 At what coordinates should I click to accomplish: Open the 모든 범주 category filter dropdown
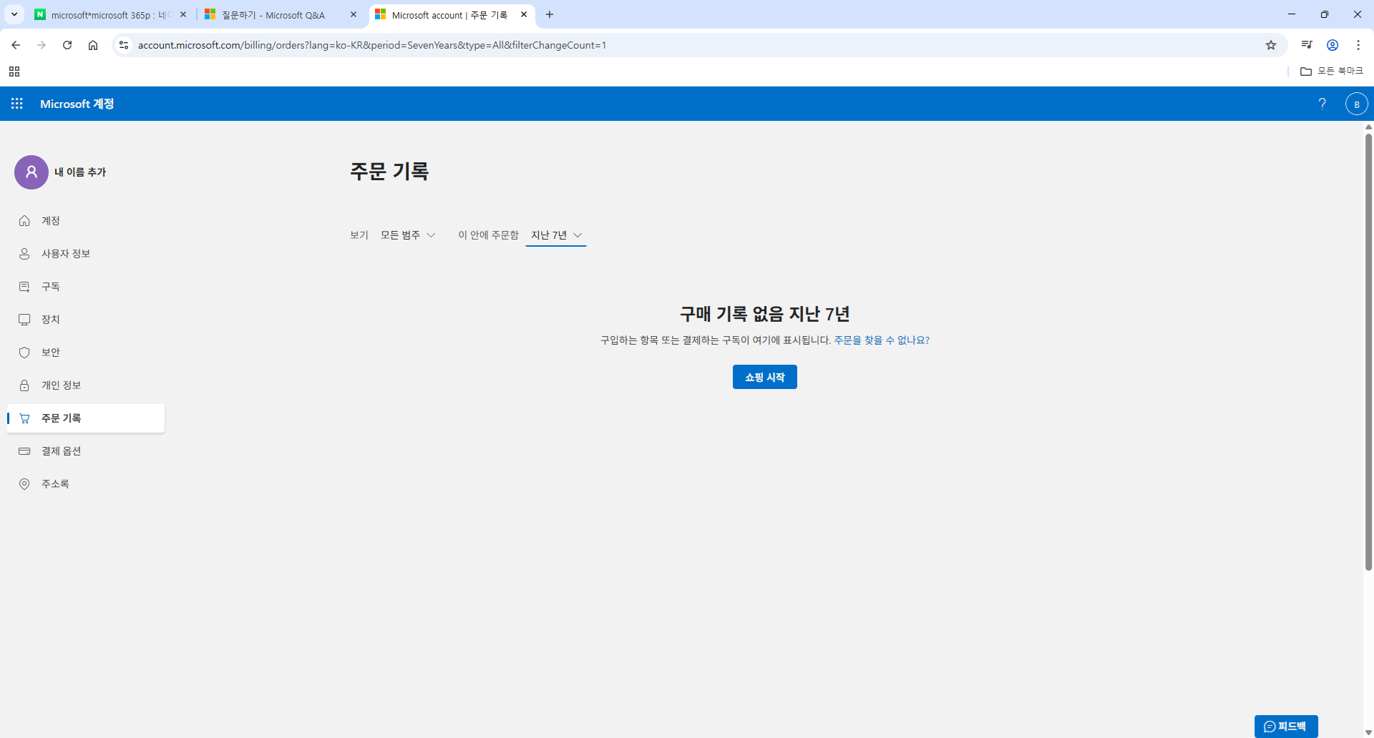pos(408,235)
